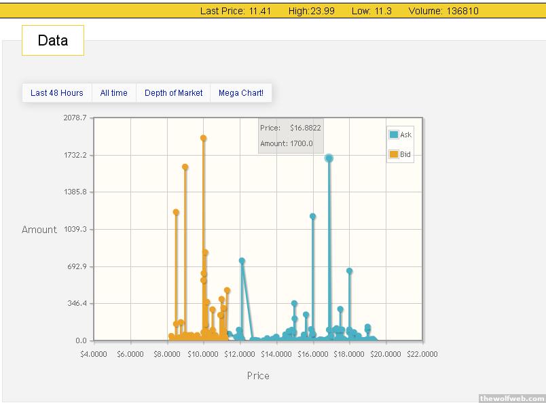The height and width of the screenshot is (403, 546).
Task: Click the Ask peak point near $16.00
Action: pos(312,216)
